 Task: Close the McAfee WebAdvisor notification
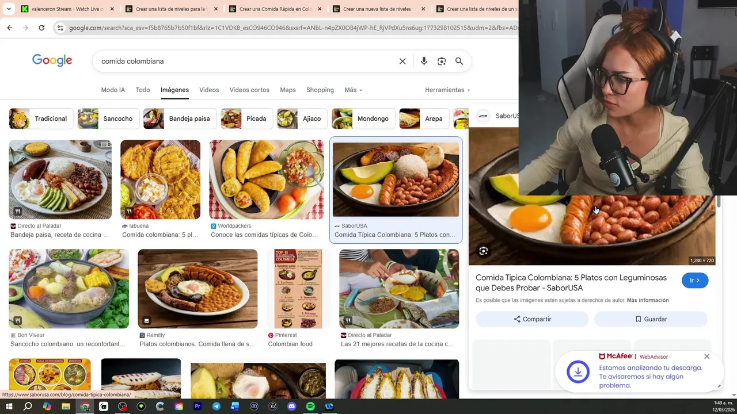[x=706, y=356]
